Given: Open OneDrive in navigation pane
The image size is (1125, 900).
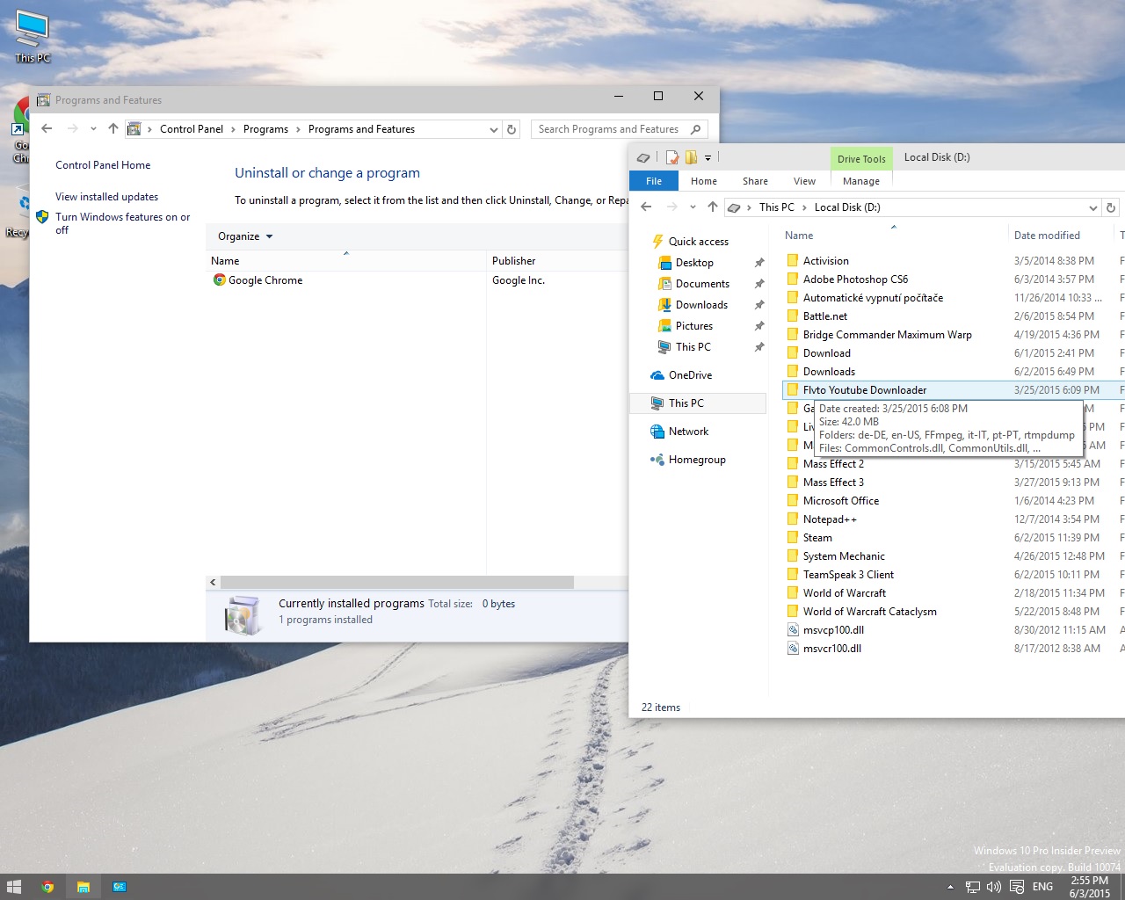Looking at the screenshot, I should [x=690, y=375].
